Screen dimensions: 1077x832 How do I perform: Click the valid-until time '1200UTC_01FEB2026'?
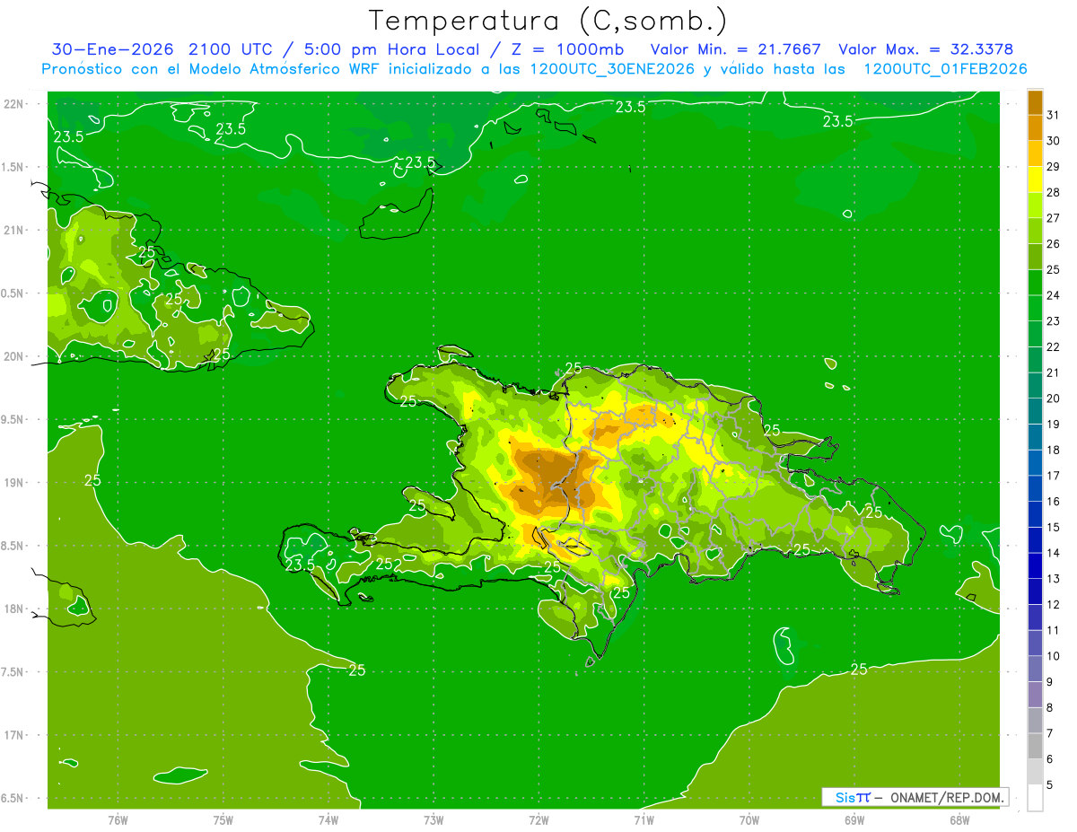945,68
